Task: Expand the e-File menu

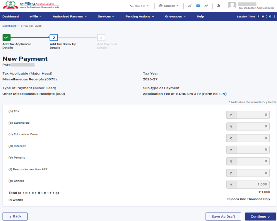Action: (x=35, y=16)
